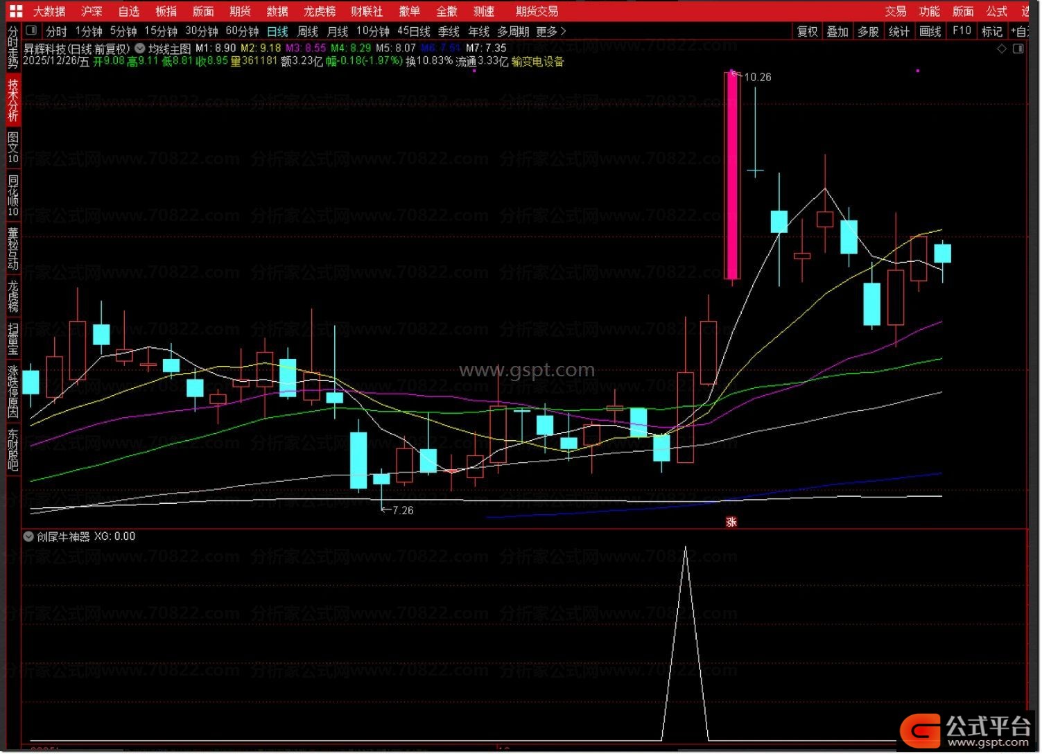
Task: Select the 5分钟 chart period
Action: click(123, 31)
